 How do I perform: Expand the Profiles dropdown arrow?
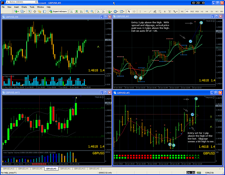pos(24,12)
